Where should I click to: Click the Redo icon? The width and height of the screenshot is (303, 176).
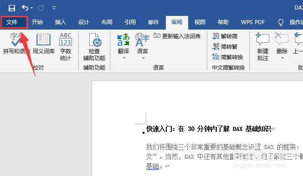41,8
